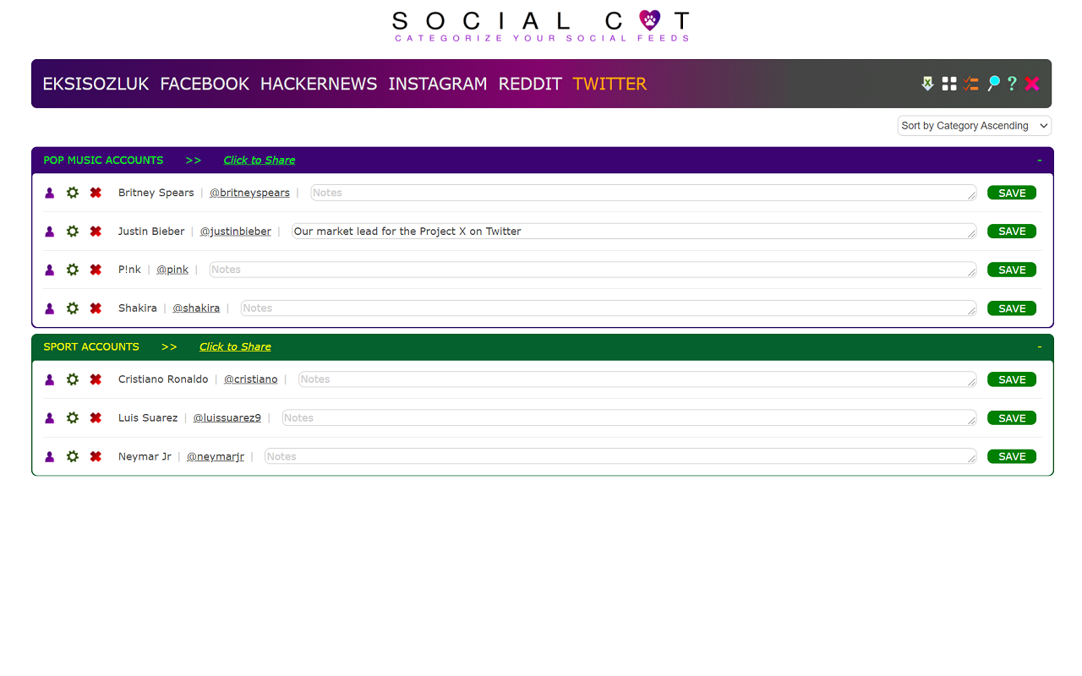Delete Cristiano Ronaldo with red X
The height and width of the screenshot is (676, 1082).
click(x=96, y=379)
